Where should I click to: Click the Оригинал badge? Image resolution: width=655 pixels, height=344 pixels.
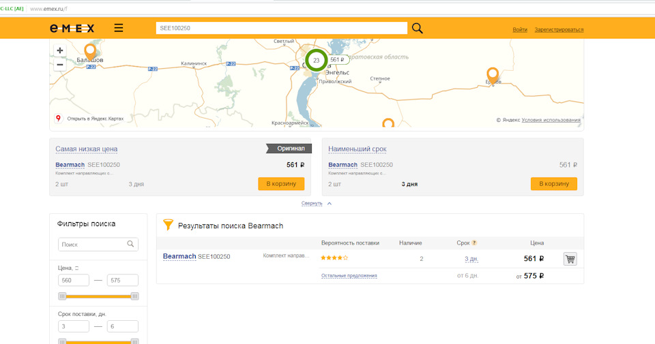289,148
